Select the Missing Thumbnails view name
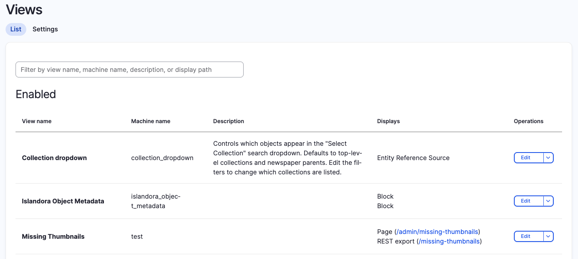 (x=53, y=236)
